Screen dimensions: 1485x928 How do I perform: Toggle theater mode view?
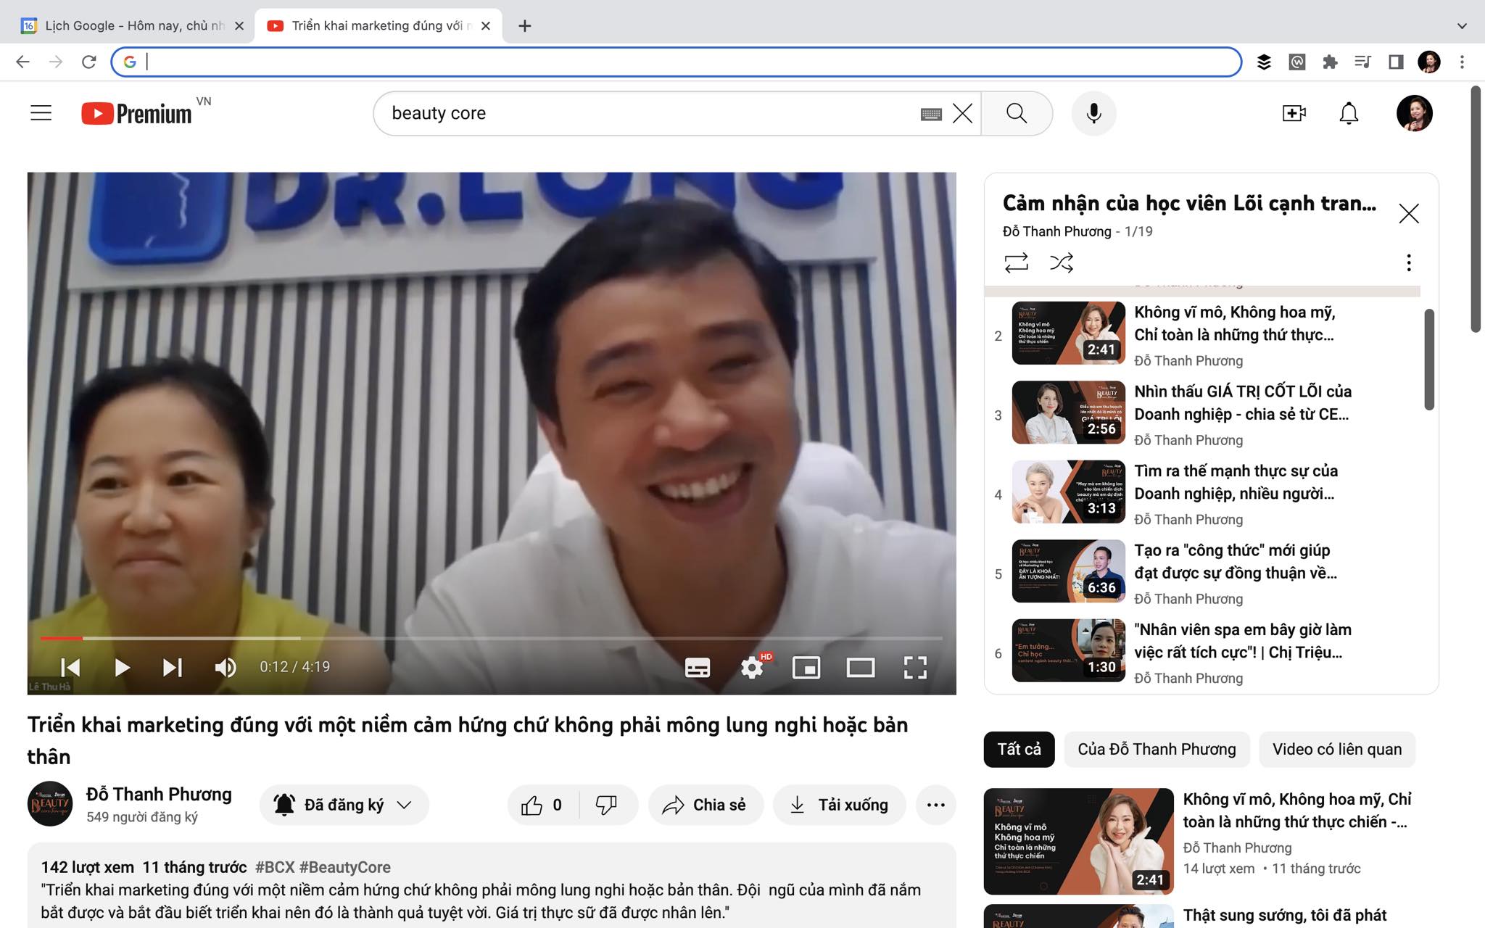tap(861, 667)
